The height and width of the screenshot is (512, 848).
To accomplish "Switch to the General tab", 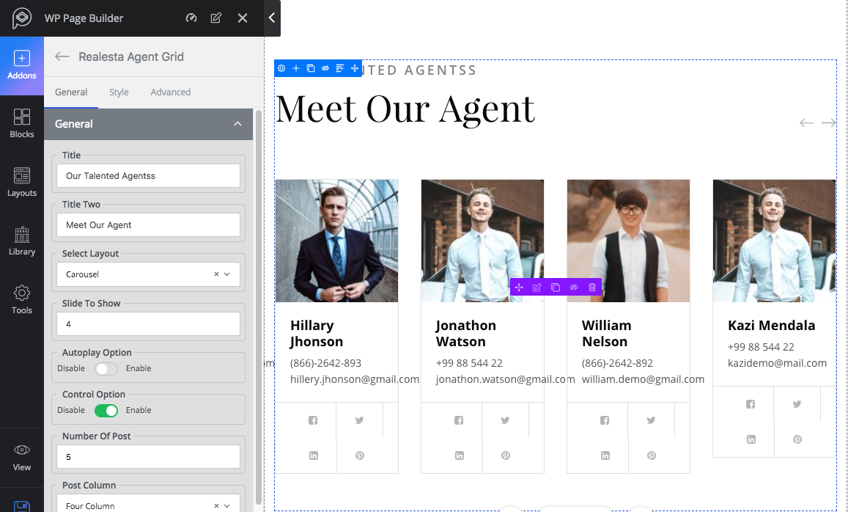I will point(71,92).
